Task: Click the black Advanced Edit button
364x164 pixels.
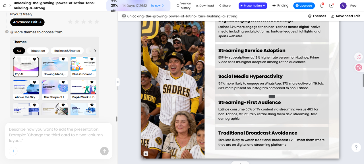Action: [x=27, y=22]
